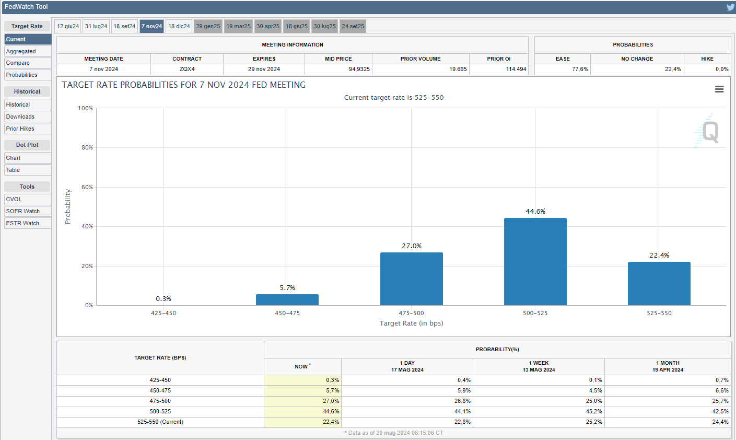Open SOFR Watch tool
The width and height of the screenshot is (736, 440).
(28, 211)
